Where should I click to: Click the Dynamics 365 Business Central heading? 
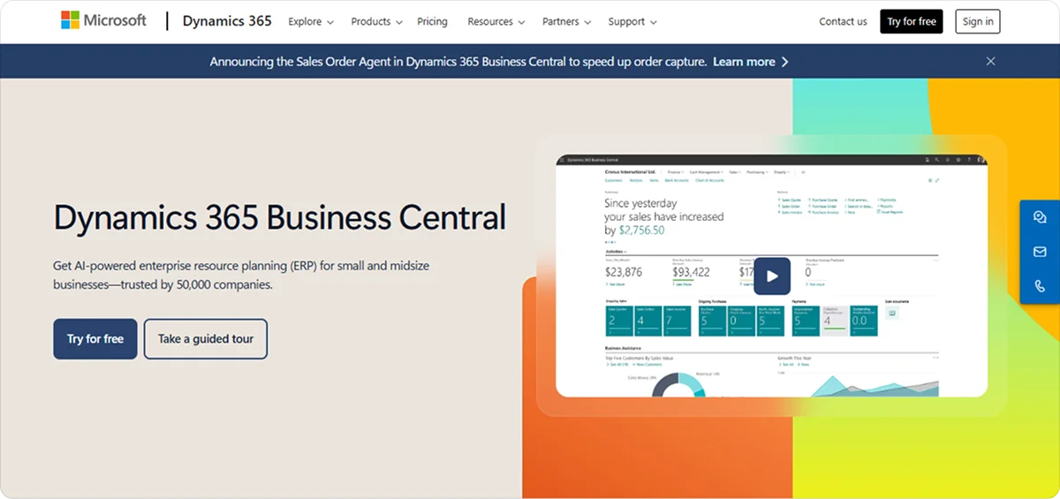pyautogui.click(x=279, y=217)
